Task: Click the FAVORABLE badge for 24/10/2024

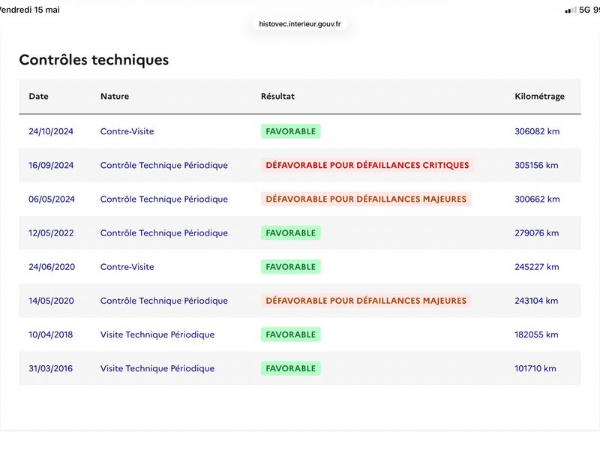Action: coord(291,131)
